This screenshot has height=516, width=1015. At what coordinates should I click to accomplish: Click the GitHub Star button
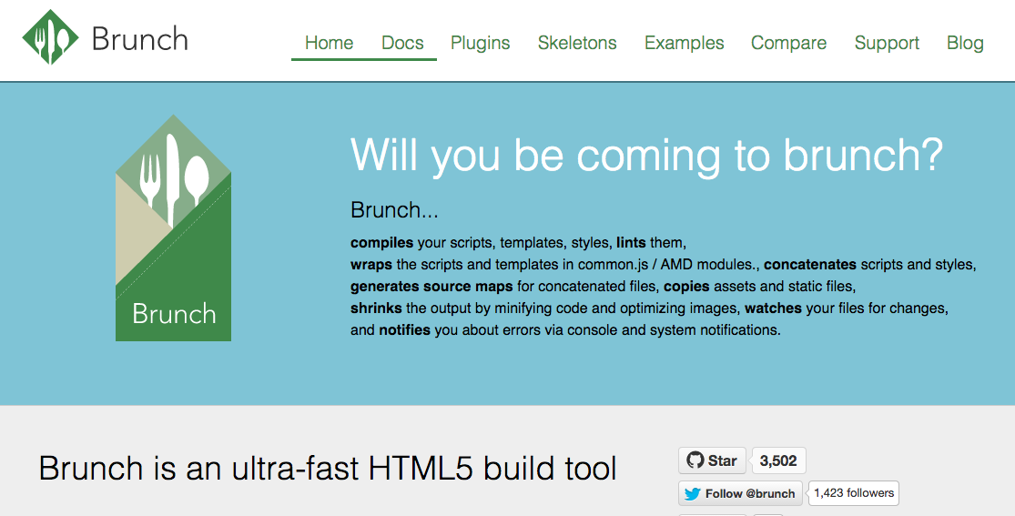coord(712,460)
